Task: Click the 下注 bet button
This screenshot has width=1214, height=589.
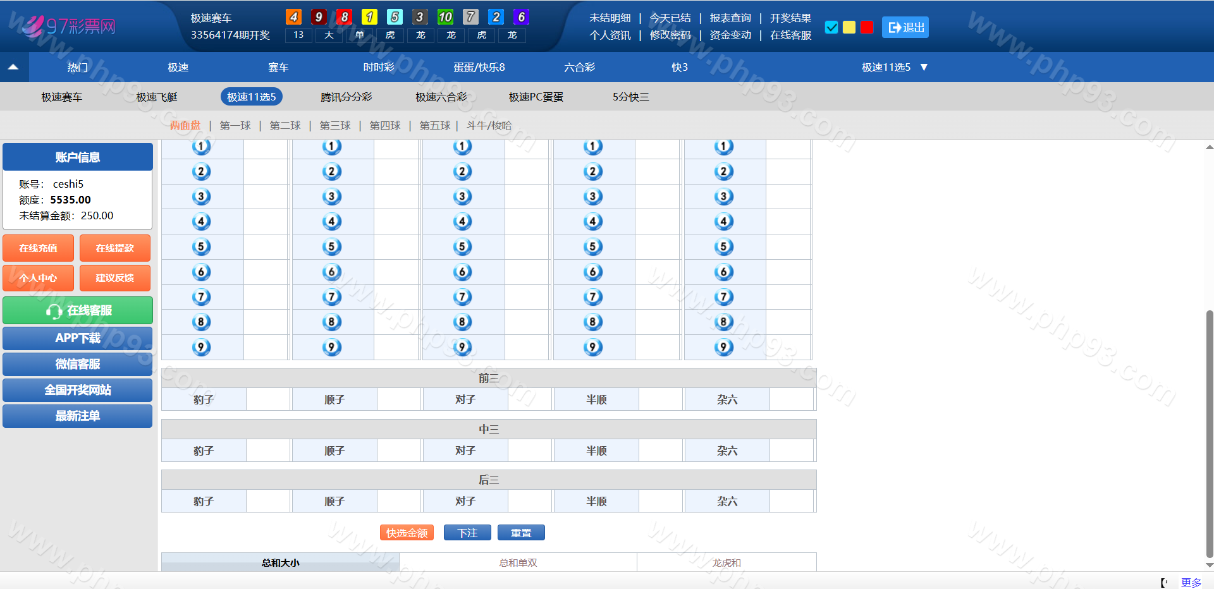Action: point(467,533)
